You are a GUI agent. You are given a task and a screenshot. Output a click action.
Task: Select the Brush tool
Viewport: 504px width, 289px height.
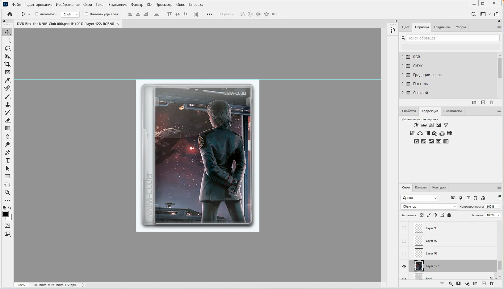[7, 97]
